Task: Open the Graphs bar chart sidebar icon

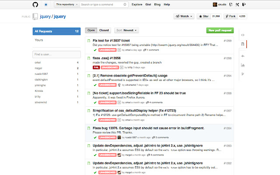Action: 243,65
